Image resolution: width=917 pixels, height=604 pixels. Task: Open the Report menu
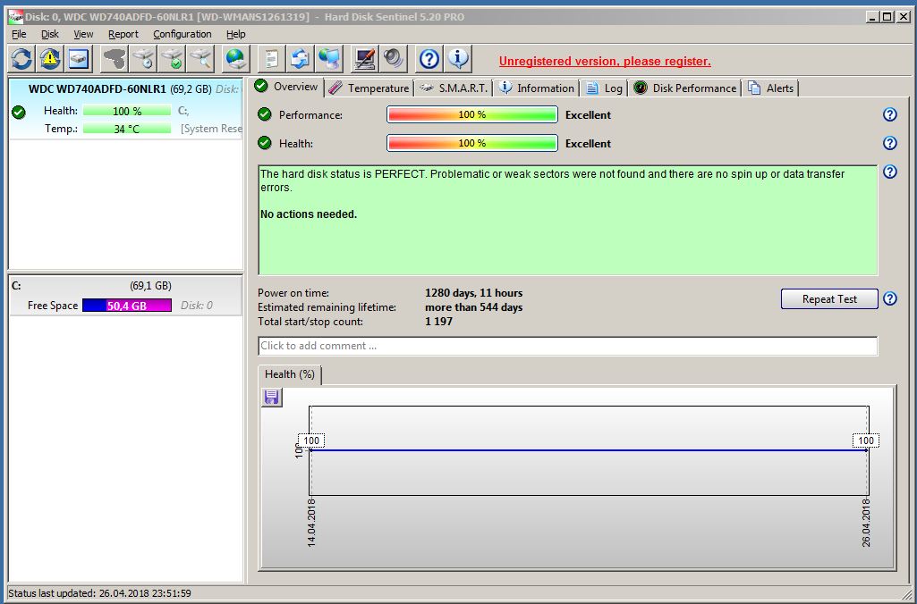tap(123, 34)
